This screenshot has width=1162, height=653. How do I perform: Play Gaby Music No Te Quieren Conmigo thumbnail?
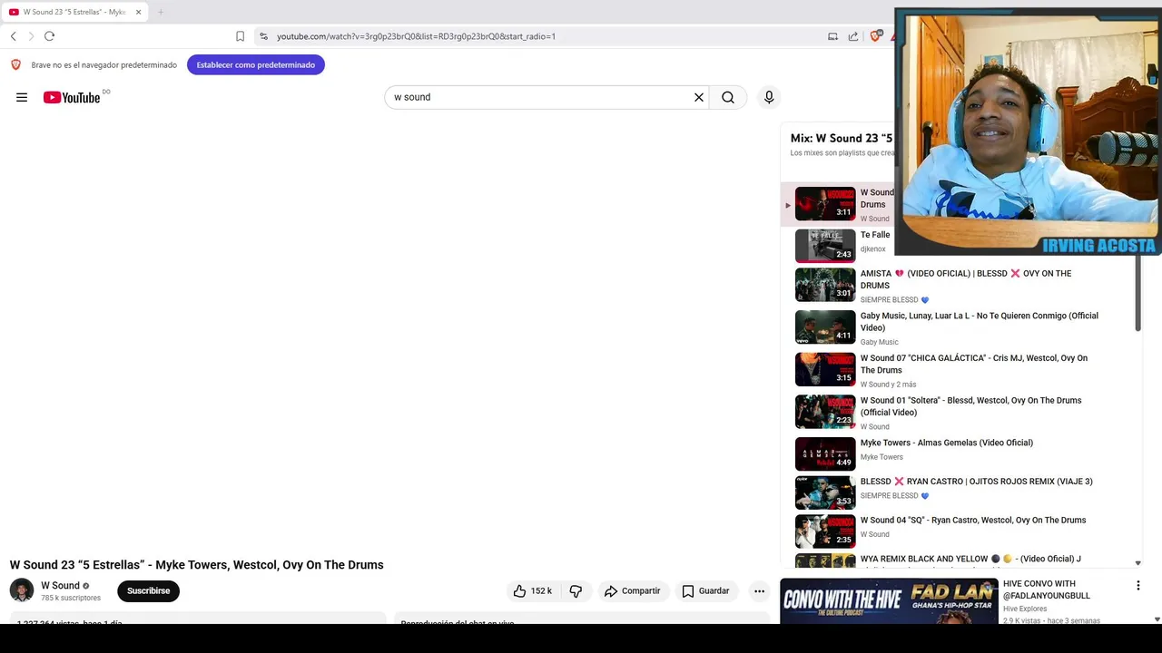click(825, 327)
